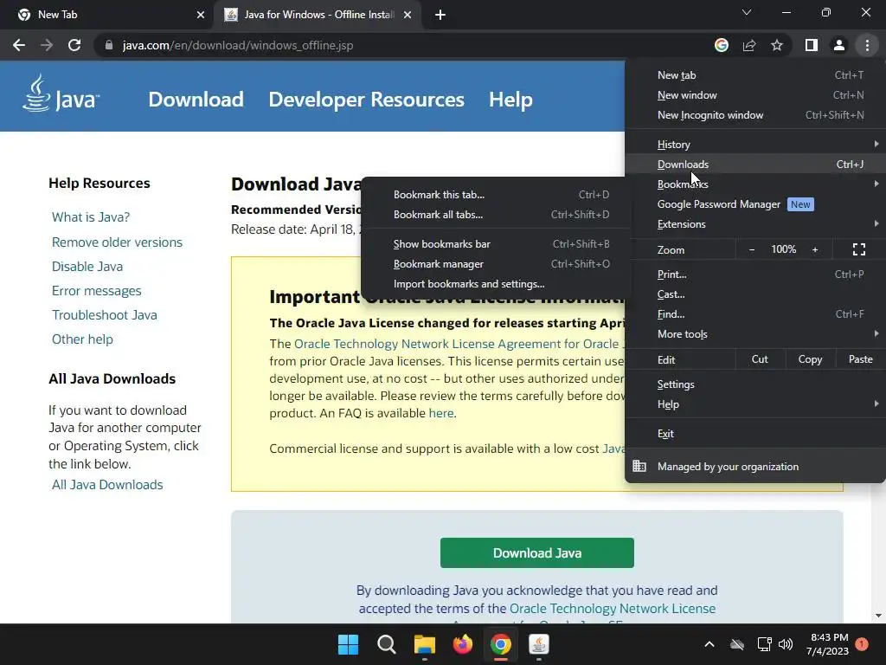Expand the More tools submenu
Image resolution: width=886 pixels, height=665 pixels.
pyautogui.click(x=754, y=334)
